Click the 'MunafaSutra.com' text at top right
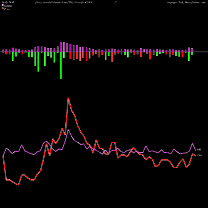 pyautogui.click(x=195, y=2)
